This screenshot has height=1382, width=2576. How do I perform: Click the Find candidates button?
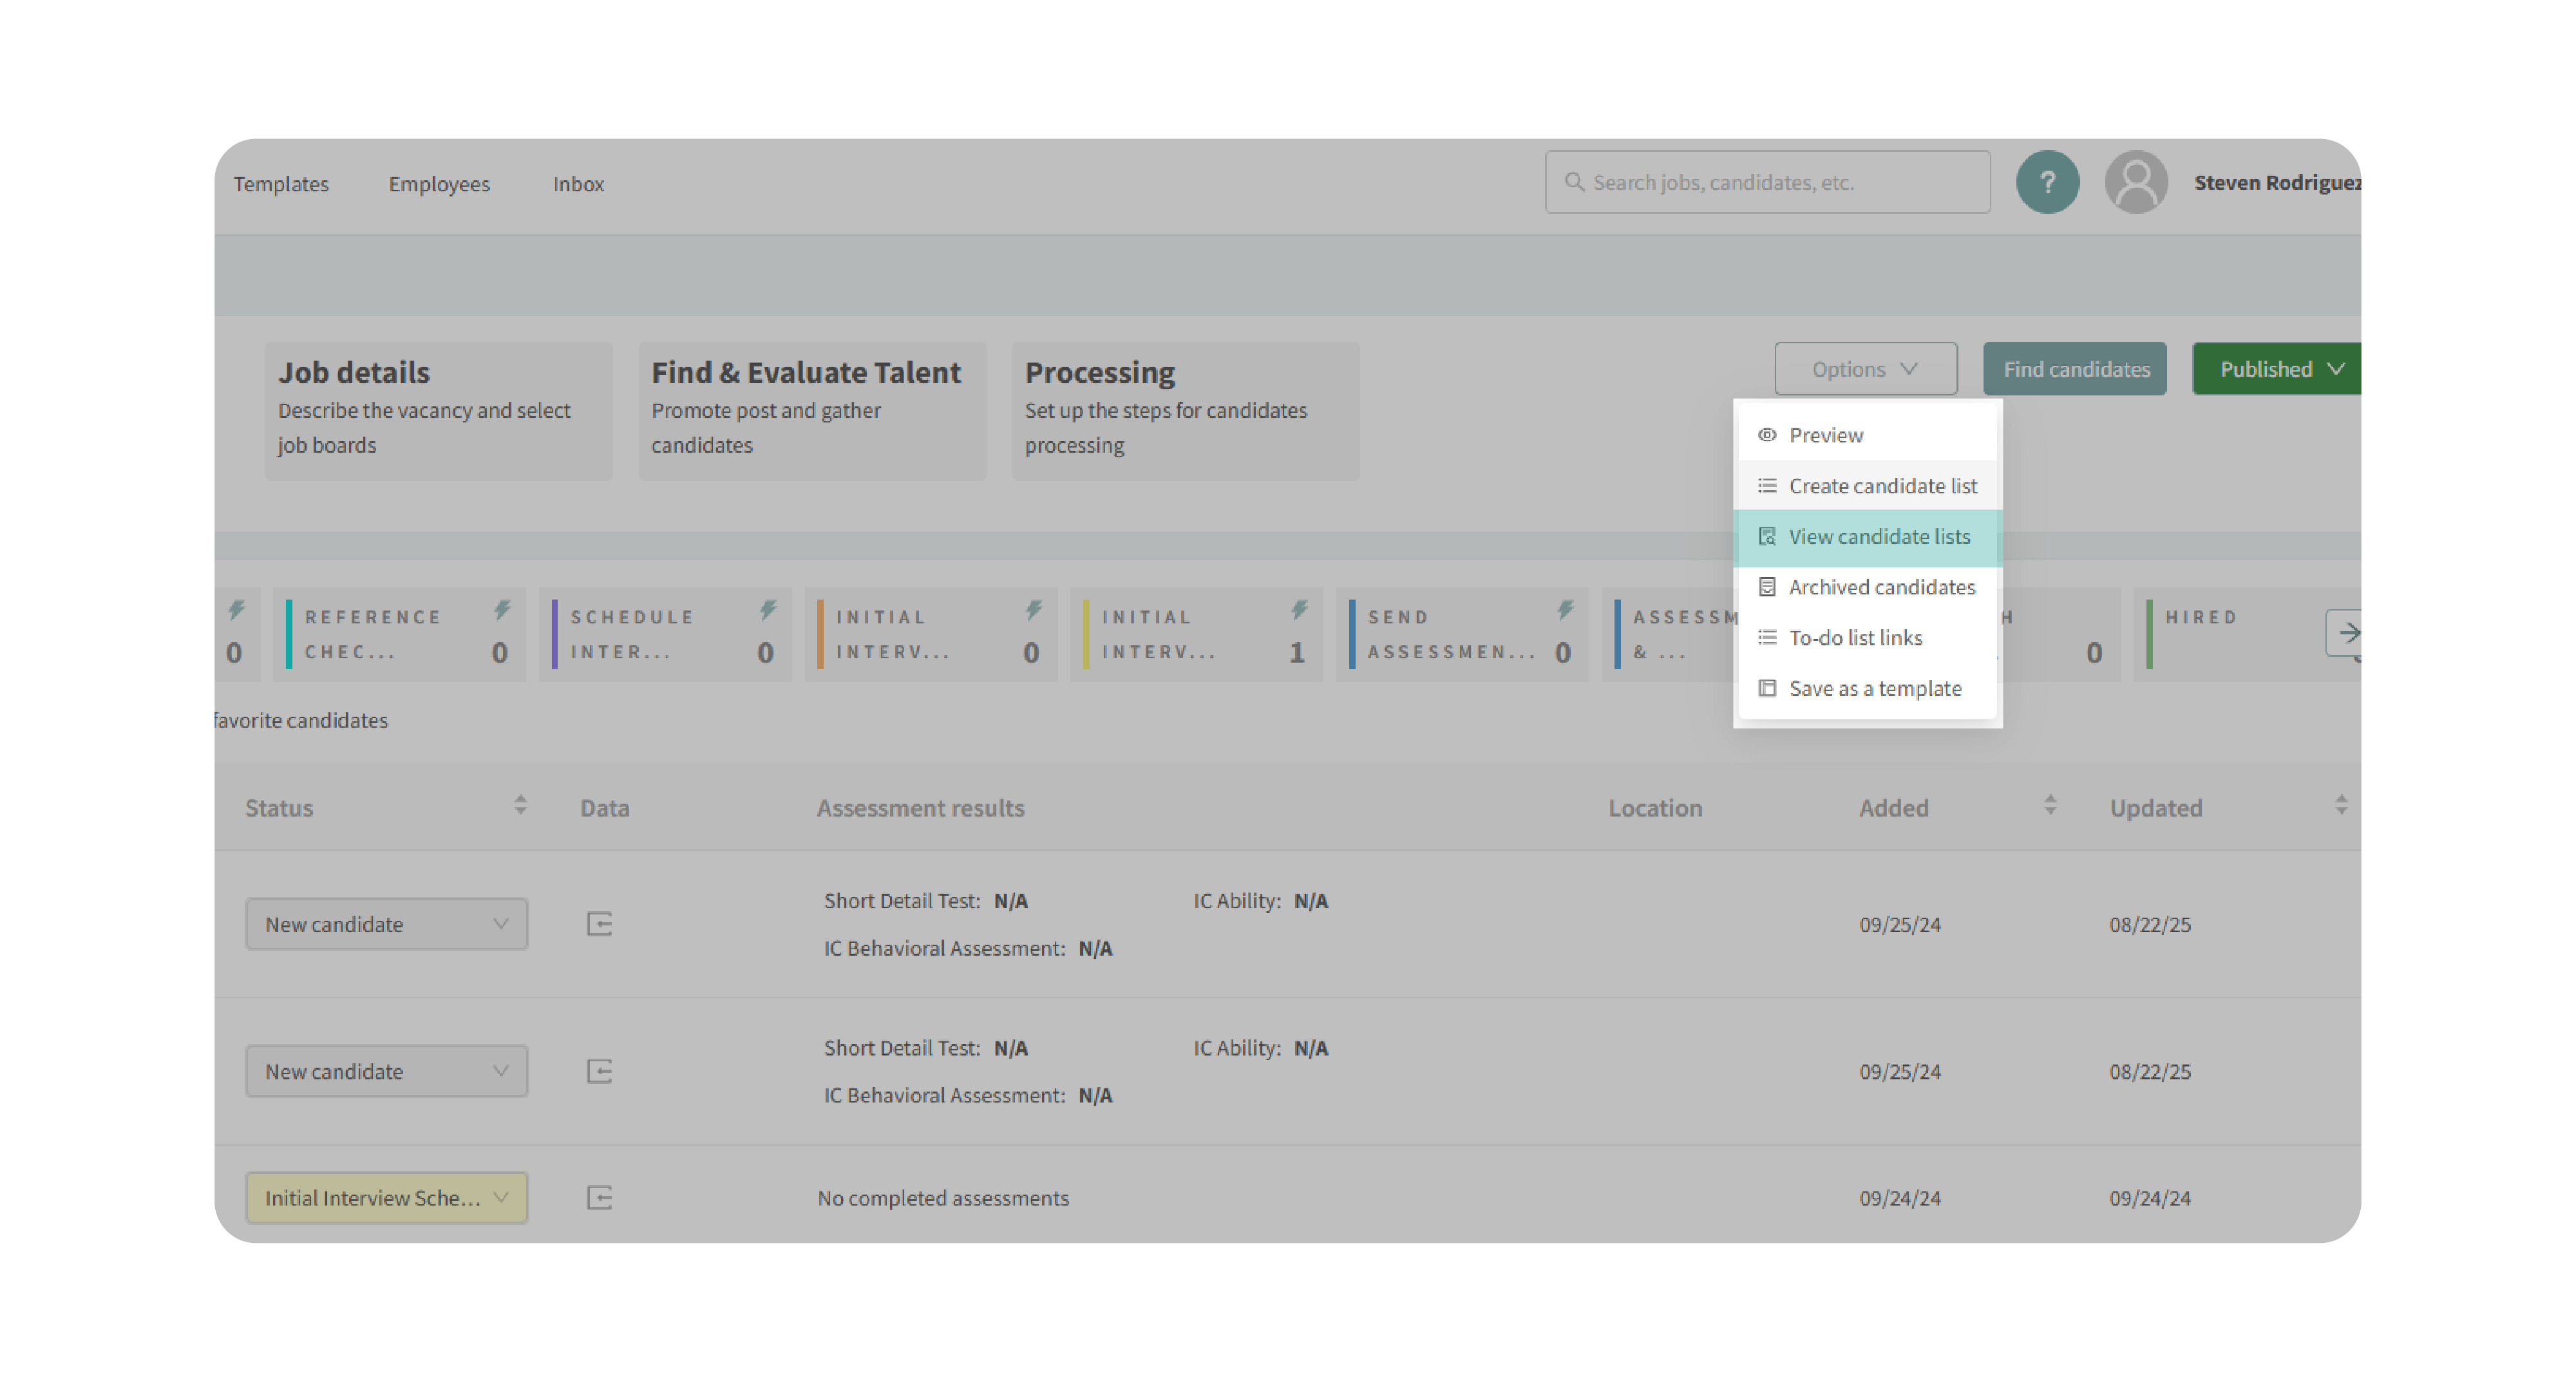pos(2075,369)
